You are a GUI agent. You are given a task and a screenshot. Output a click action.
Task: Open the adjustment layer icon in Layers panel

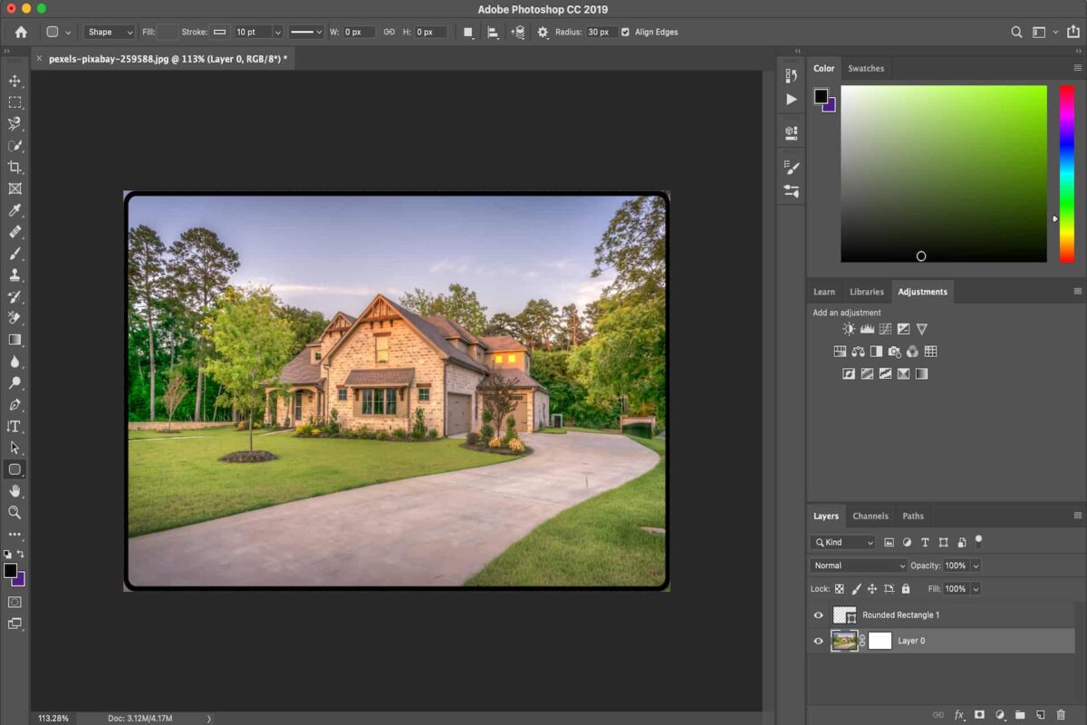(x=1000, y=715)
